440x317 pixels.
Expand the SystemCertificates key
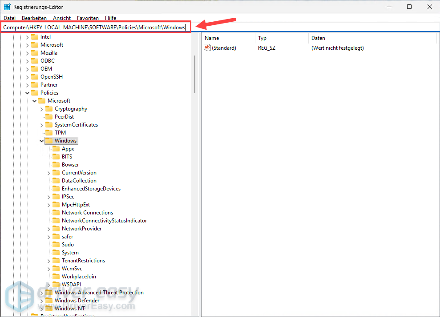41,125
